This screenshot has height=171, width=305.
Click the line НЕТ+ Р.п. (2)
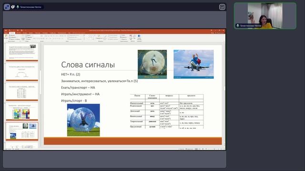(x=71, y=75)
